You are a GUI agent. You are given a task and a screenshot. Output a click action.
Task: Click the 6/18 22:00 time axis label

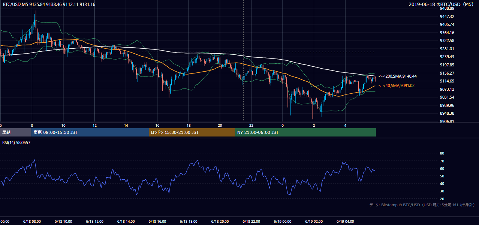251,221
